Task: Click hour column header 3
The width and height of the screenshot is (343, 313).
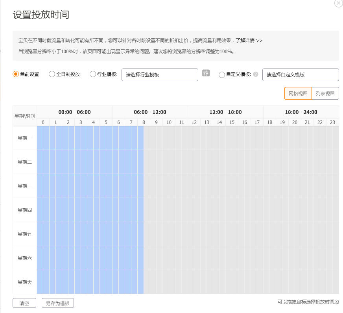Action: click(x=81, y=122)
